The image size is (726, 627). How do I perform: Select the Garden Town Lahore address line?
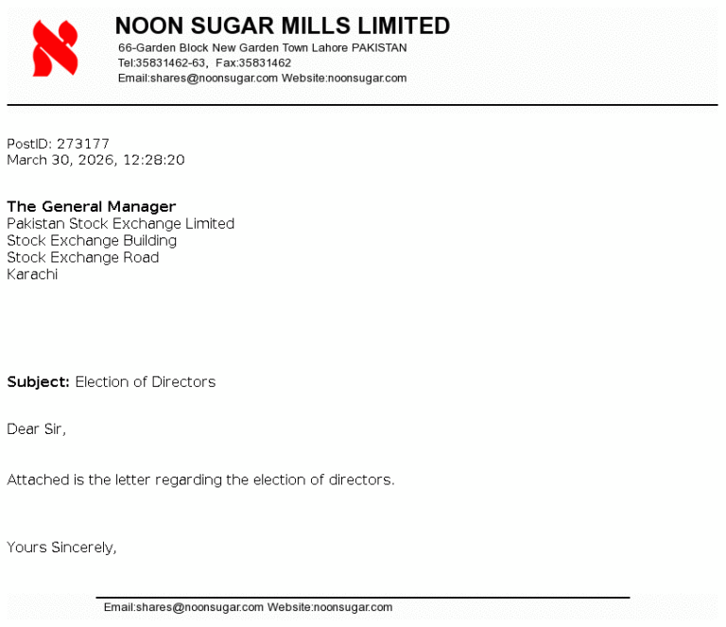262,47
